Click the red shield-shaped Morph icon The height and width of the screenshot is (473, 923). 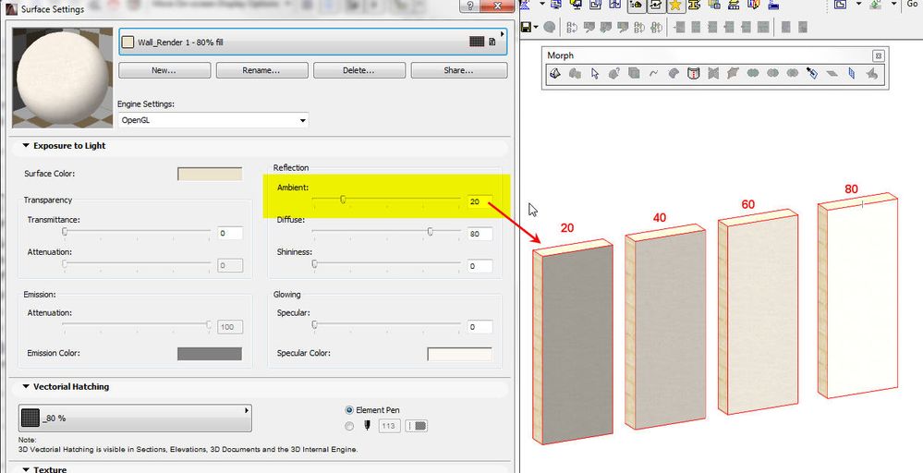(x=694, y=74)
